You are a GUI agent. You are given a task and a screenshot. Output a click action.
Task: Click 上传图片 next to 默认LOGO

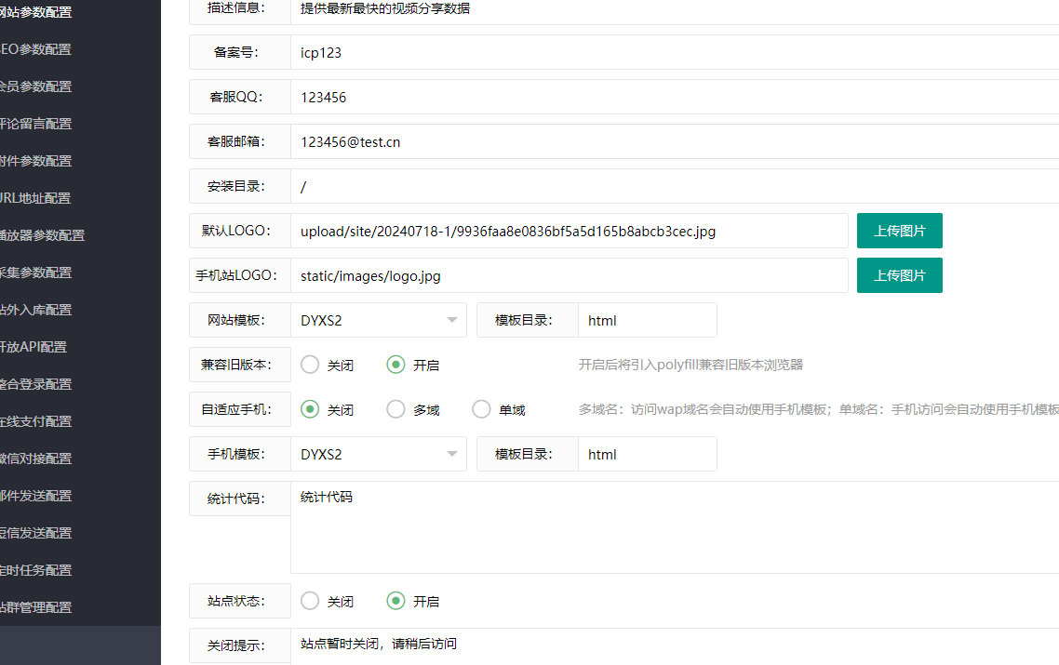(x=899, y=231)
